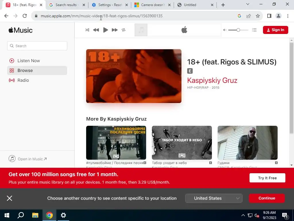Open Табор уходит в небо video
Image resolution: width=294 pixels, height=221 pixels.
182,143
